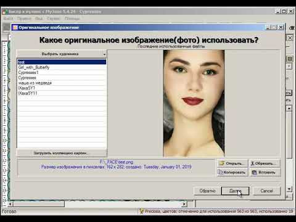Choose the 'Cypresses' list entry
Screen dimensions: 296x222
[x=62, y=78]
